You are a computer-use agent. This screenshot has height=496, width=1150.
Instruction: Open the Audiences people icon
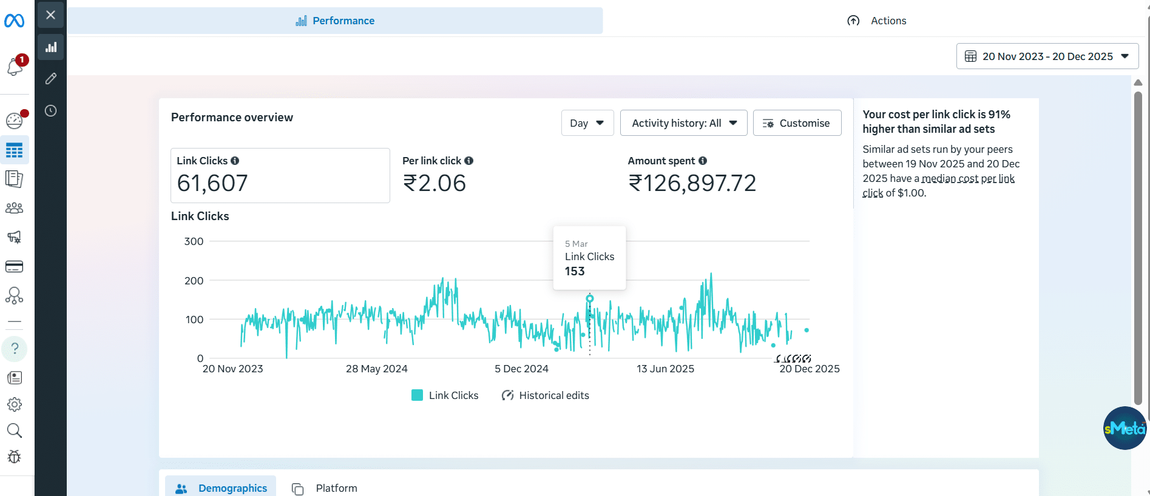pyautogui.click(x=14, y=208)
